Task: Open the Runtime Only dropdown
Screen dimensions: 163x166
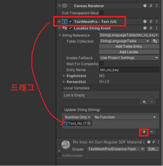Action: pos(78,117)
